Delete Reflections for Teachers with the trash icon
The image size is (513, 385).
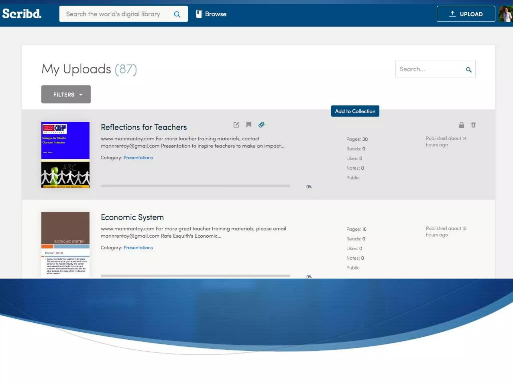473,125
